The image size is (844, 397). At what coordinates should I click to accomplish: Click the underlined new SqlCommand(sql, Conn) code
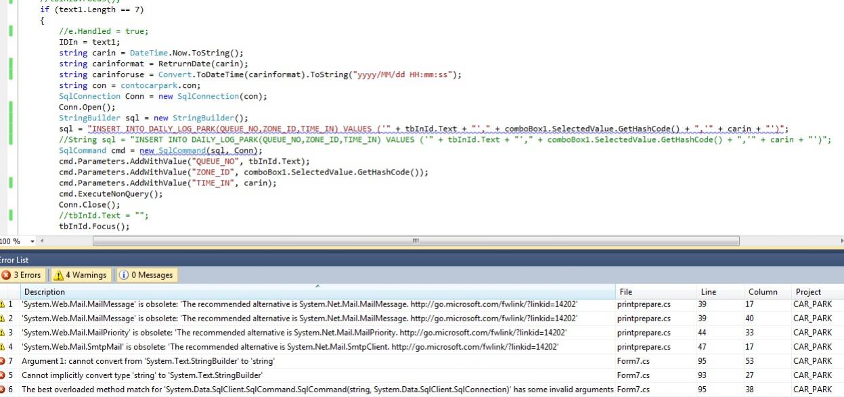(200, 151)
